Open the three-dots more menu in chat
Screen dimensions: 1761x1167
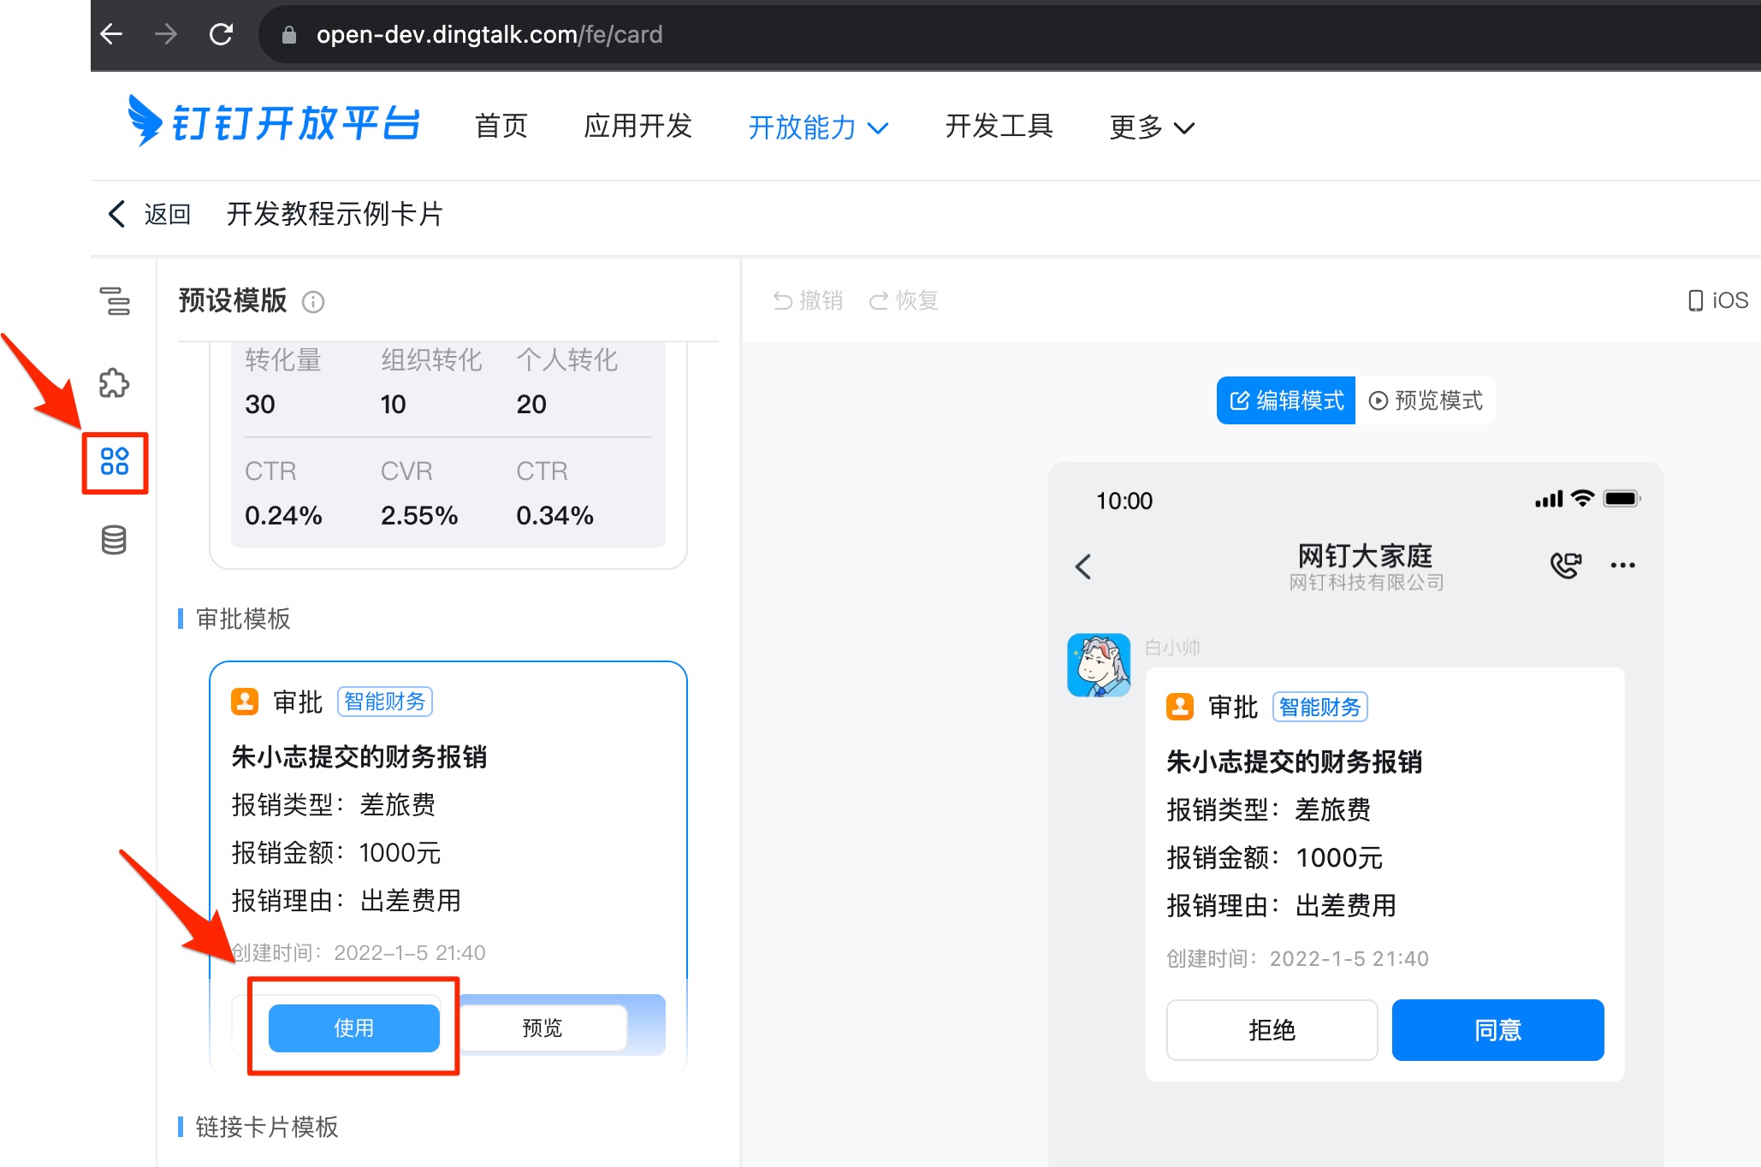(1622, 565)
